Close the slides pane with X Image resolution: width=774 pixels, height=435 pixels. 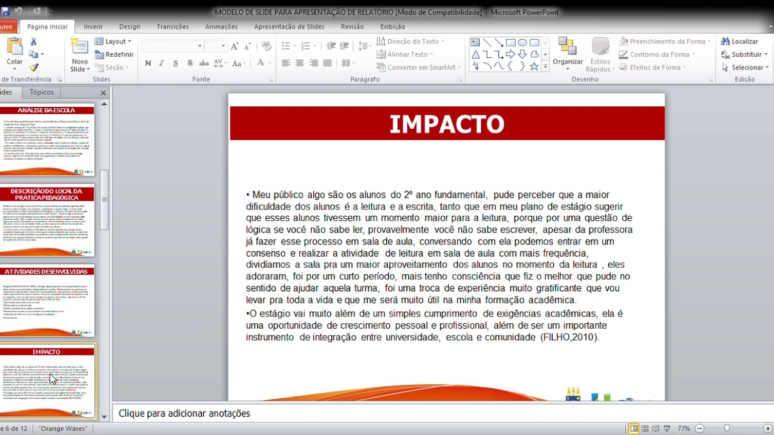[x=103, y=92]
